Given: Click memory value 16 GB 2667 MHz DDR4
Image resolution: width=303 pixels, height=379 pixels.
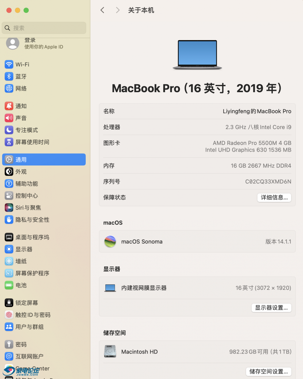Looking at the screenshot, I should (x=261, y=166).
